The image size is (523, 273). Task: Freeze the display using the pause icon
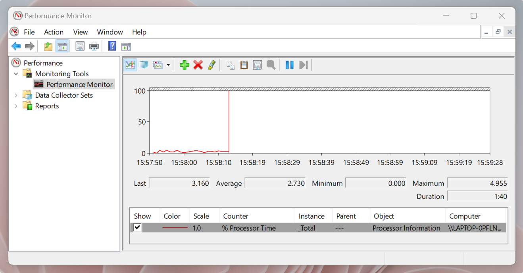pos(289,65)
